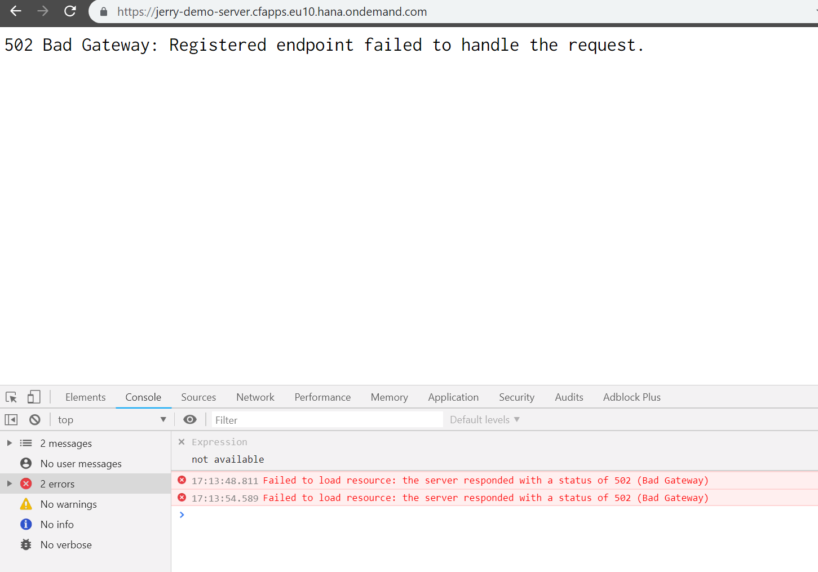Open the Application tab
Screen dimensions: 818x572
click(x=453, y=397)
